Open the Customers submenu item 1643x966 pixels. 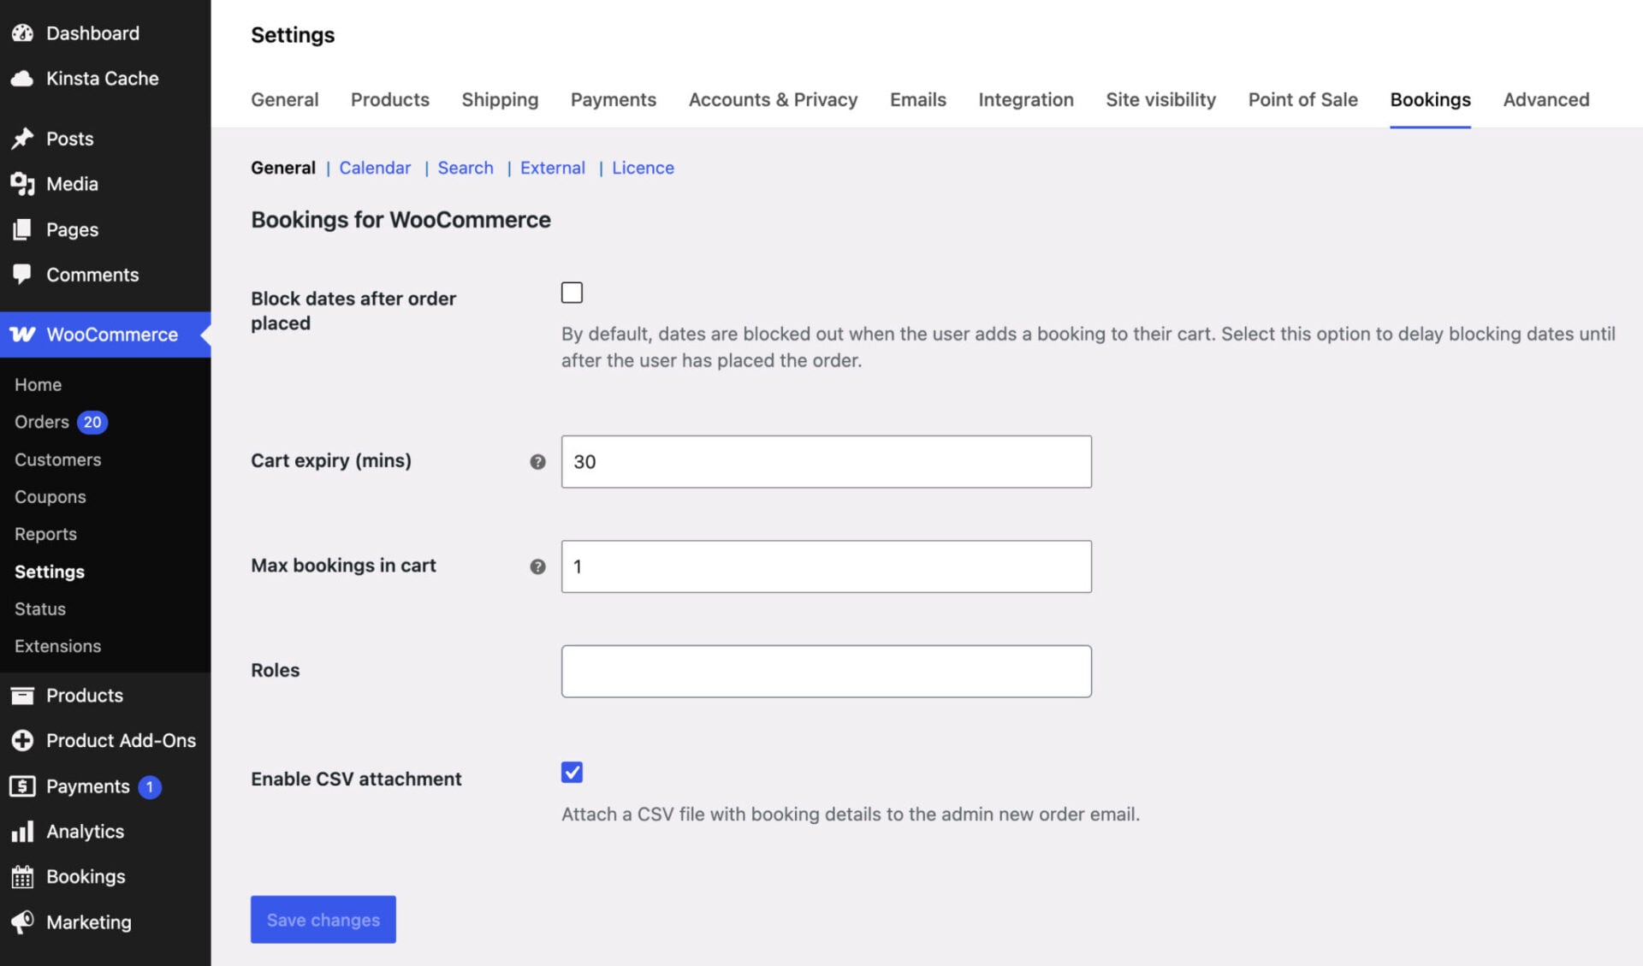(x=57, y=459)
